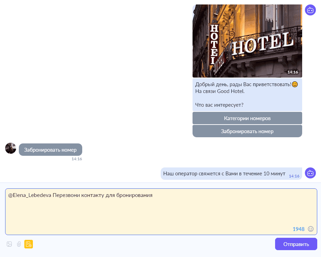Click the bot avatar beside operator message
This screenshot has height=257, width=321.
click(310, 173)
